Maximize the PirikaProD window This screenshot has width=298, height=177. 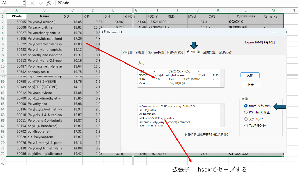point(285,32)
